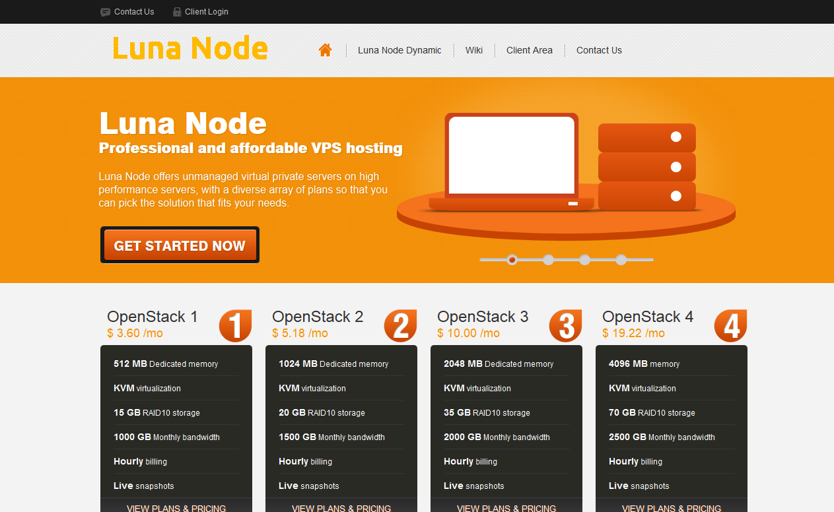Click the 15 GB RAID10 storage row
The height and width of the screenshot is (512, 834).
coord(176,412)
